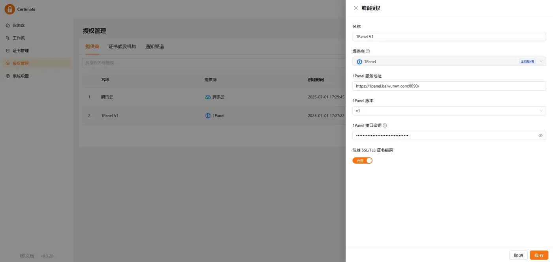The height and width of the screenshot is (262, 553).
Task: Click the 系统设置 gear icon
Action: click(x=8, y=76)
